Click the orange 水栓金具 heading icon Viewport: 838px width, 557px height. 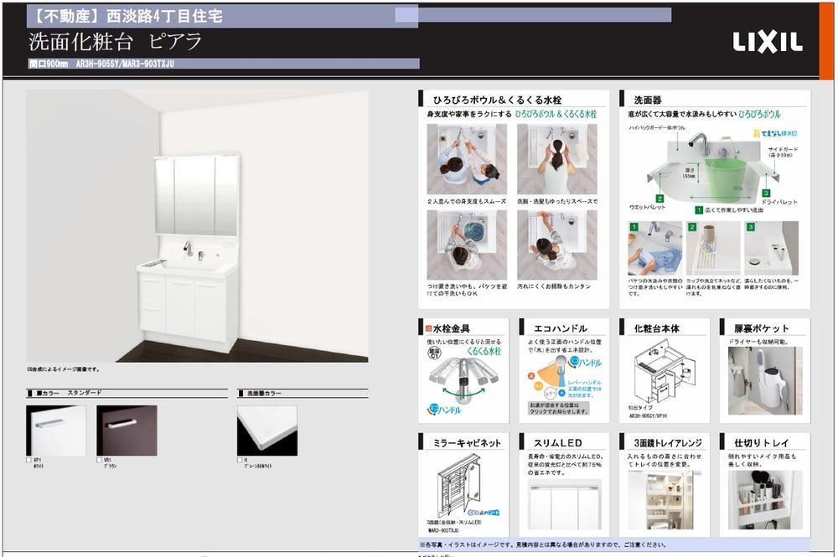[x=428, y=328]
